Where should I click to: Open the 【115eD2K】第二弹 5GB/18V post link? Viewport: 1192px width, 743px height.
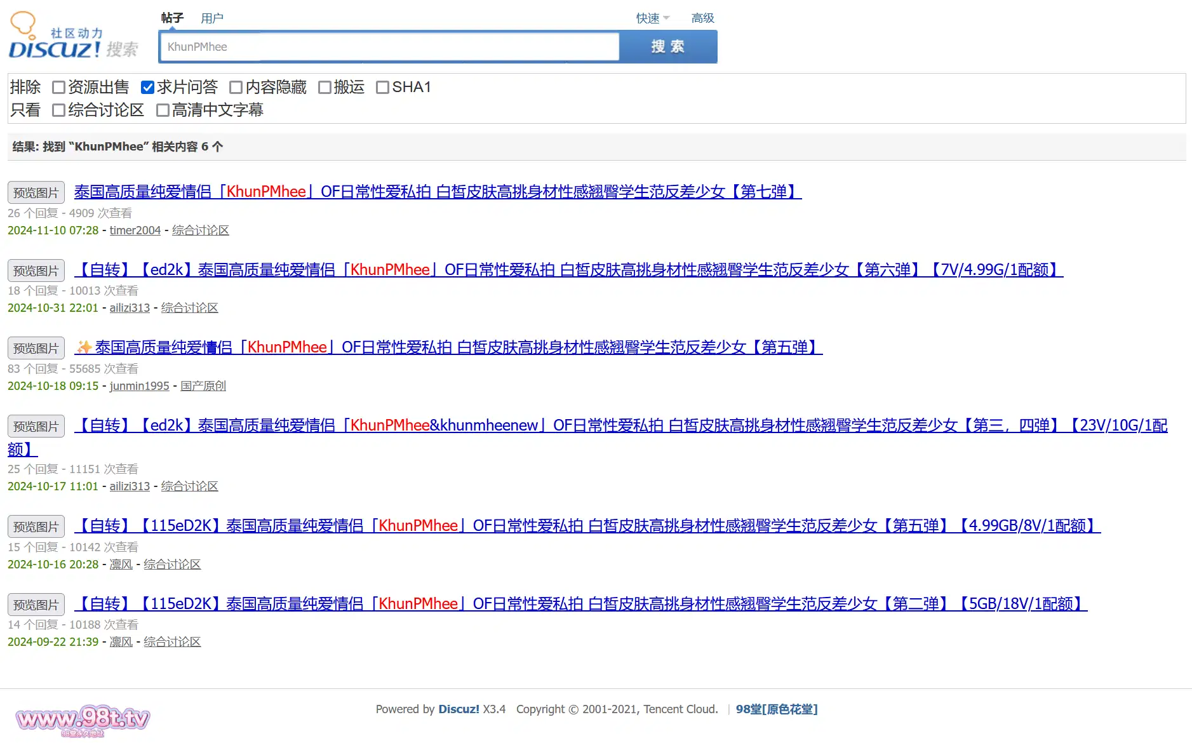(580, 603)
